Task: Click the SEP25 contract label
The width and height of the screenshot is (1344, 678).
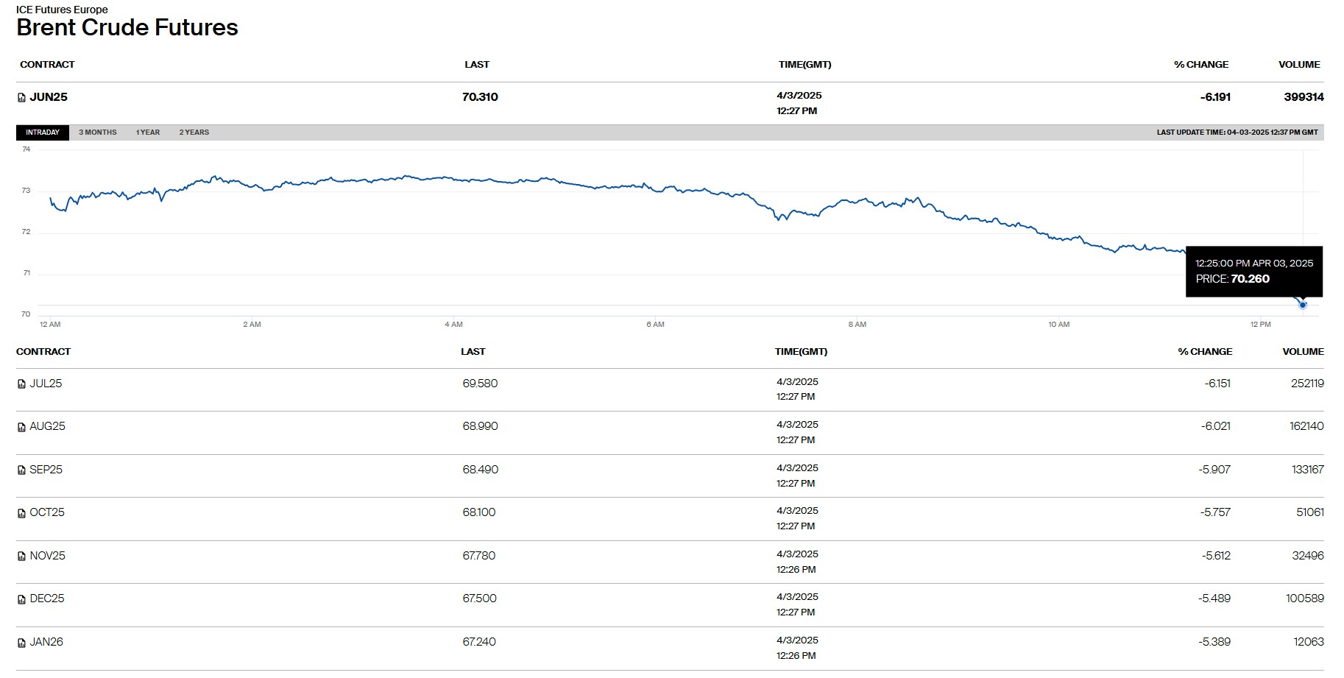Action: point(46,470)
